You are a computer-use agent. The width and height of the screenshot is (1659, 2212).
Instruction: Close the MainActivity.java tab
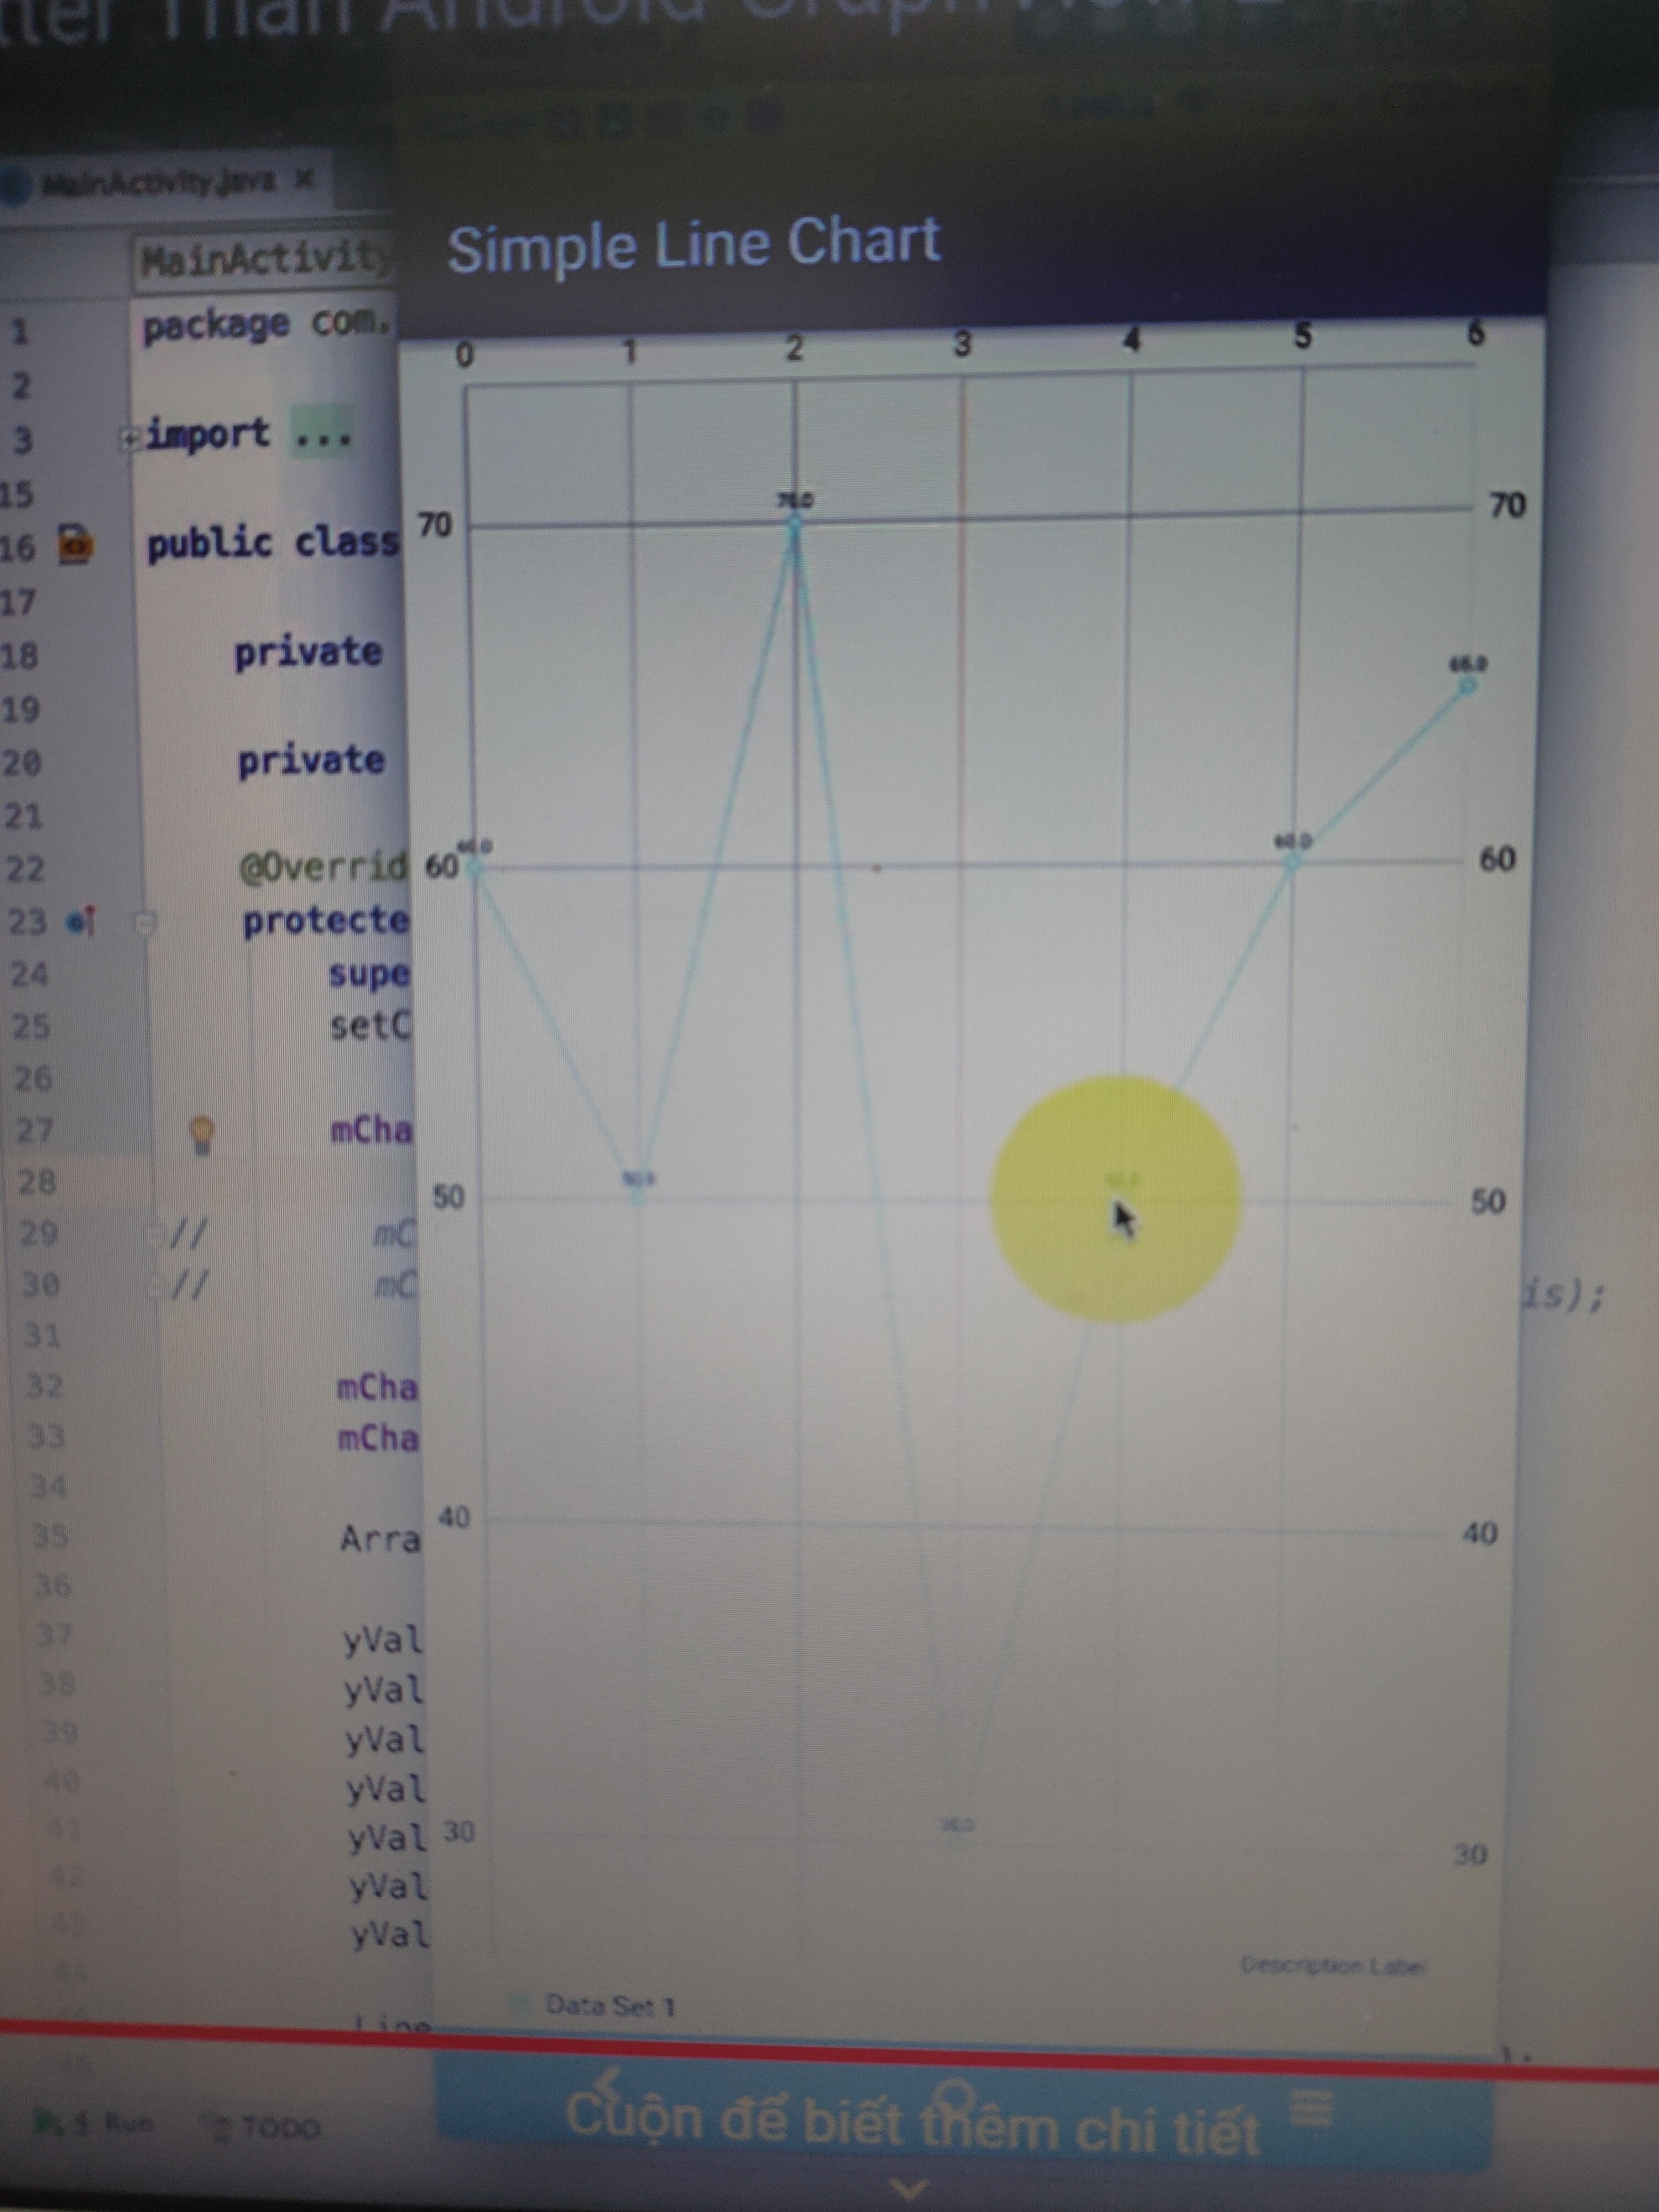(x=304, y=180)
